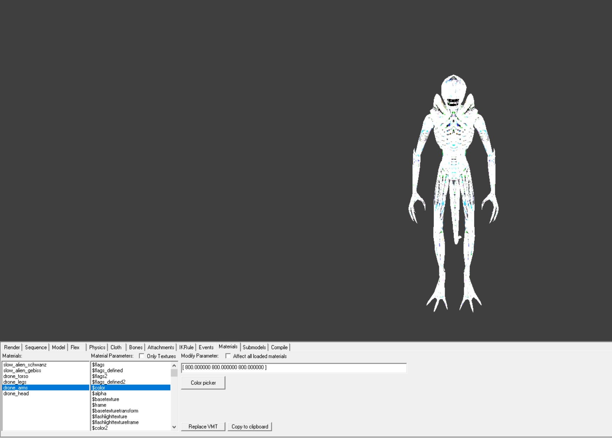
Task: Select the $basetexture parameter
Action: click(x=131, y=399)
